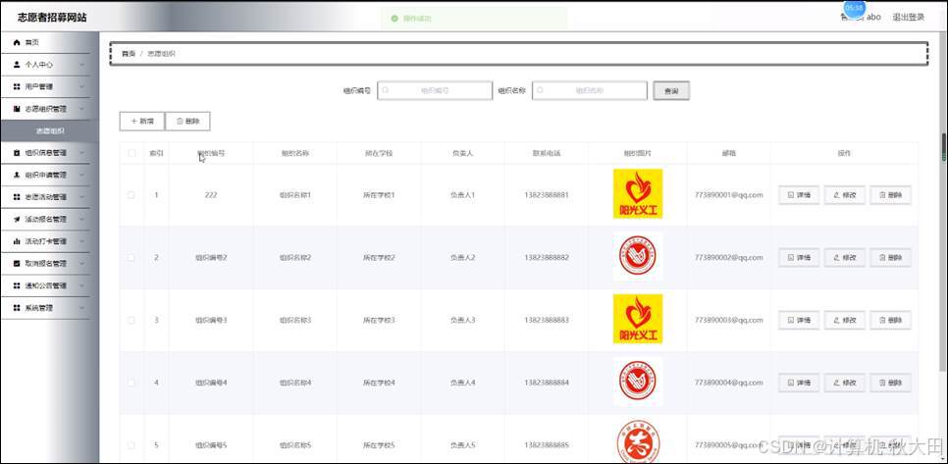Open the 用户管理 menu label
Image resolution: width=948 pixels, height=464 pixels.
coord(38,86)
